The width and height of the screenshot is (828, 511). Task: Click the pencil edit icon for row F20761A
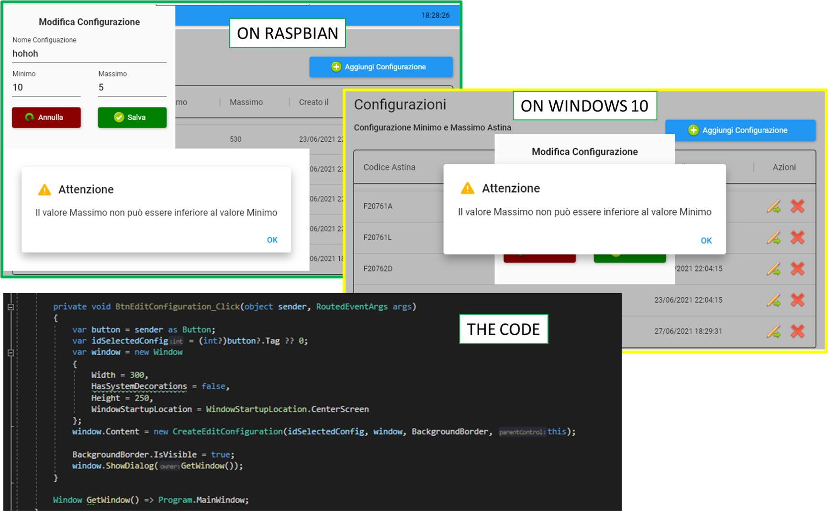point(774,206)
